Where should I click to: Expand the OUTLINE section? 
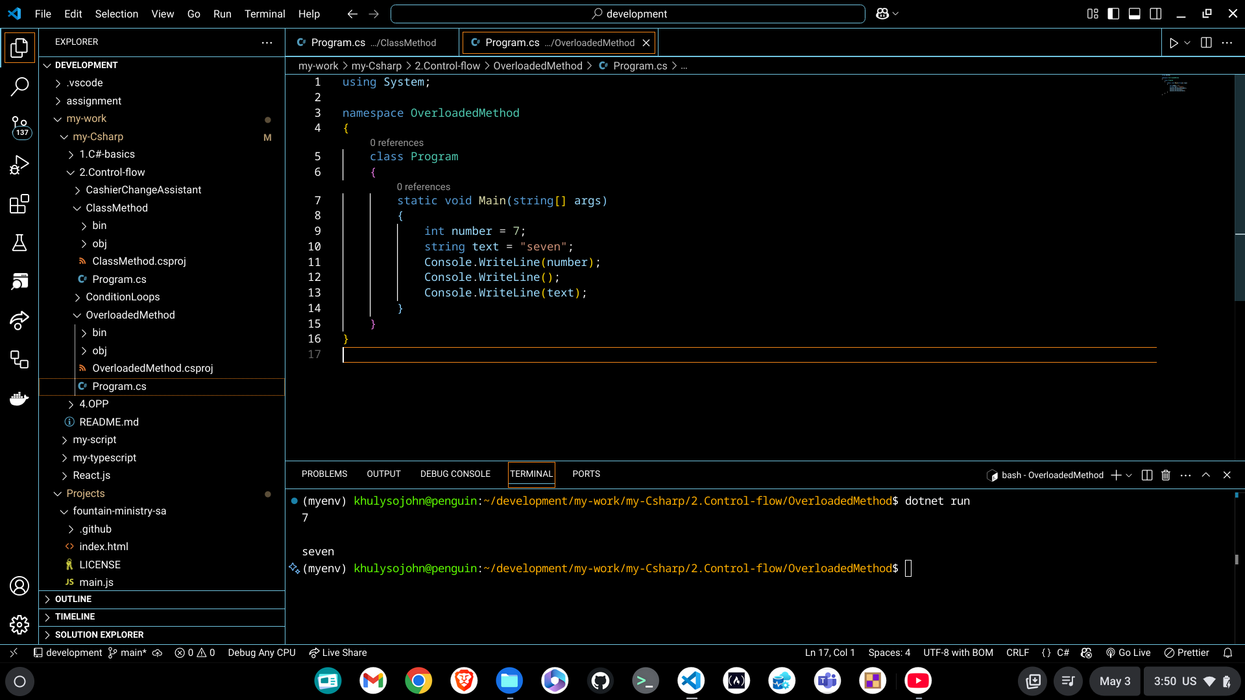point(162,599)
